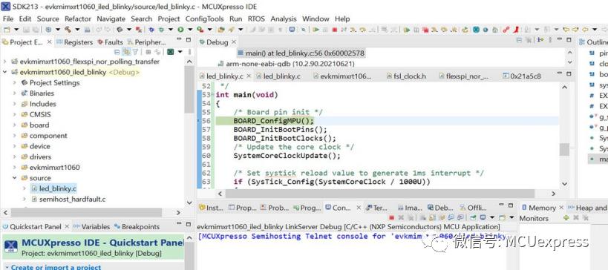Maximize the Debug view panel

[x=569, y=39]
